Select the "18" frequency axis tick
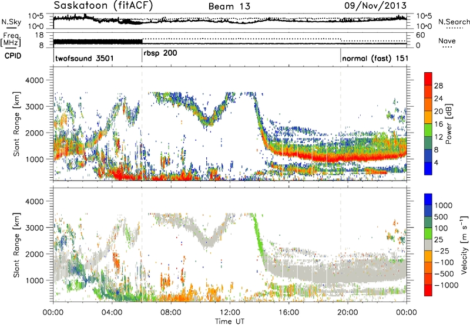The height and width of the screenshot is (325, 470). 39,35
